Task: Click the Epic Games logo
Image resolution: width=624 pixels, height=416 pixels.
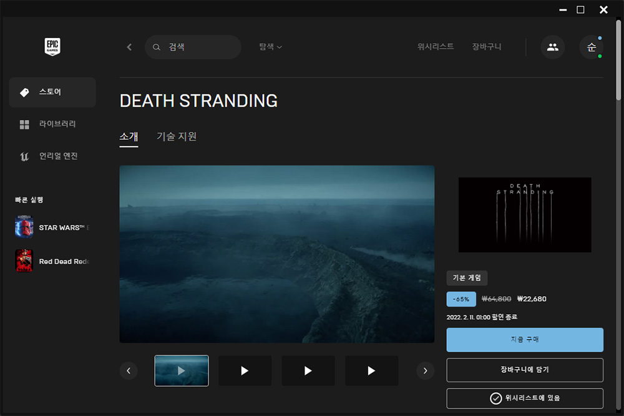Action: (x=52, y=47)
